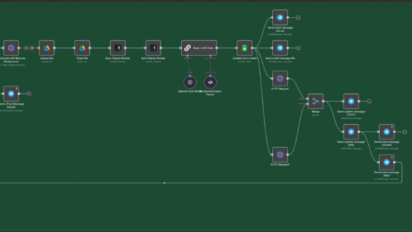Add node after Send a text message Efe
This screenshot has width=412, height=232.
point(298,48)
